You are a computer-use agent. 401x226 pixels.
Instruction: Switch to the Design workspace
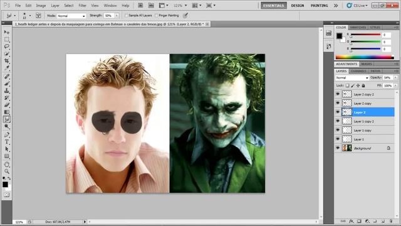pos(298,6)
